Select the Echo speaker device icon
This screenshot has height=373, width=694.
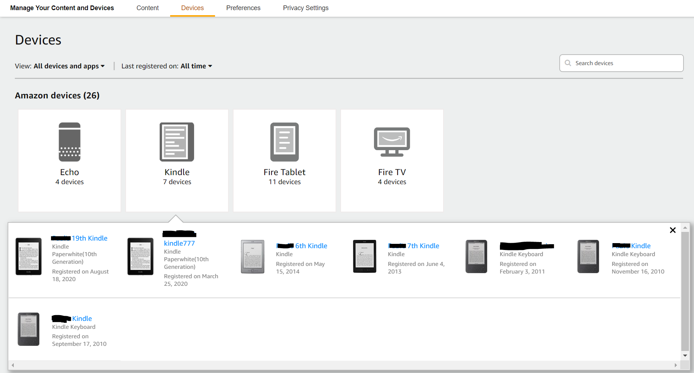pyautogui.click(x=70, y=142)
